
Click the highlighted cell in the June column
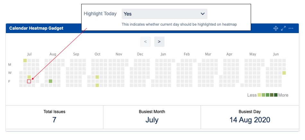(x=284, y=73)
